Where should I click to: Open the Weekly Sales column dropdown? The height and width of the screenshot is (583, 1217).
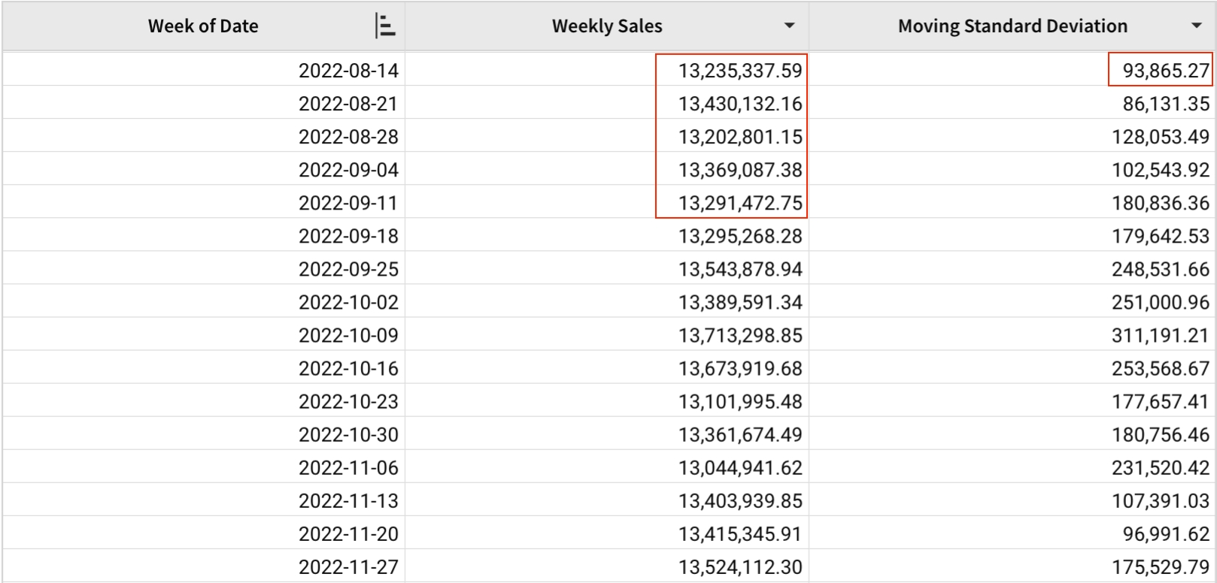pos(789,26)
